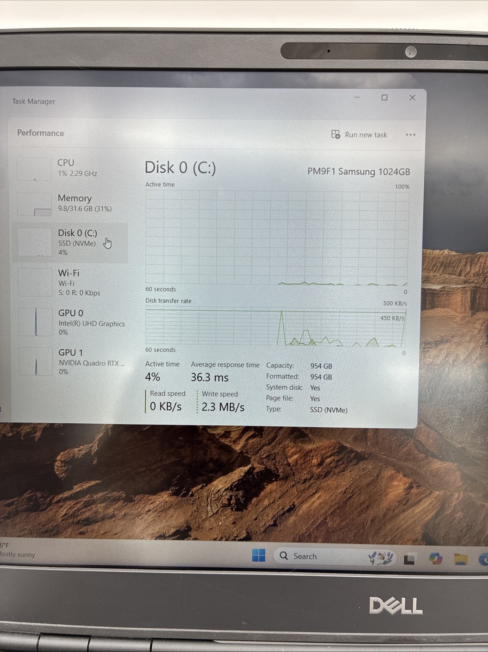Maximize the Task Manager window
This screenshot has width=488, height=652.
[384, 97]
